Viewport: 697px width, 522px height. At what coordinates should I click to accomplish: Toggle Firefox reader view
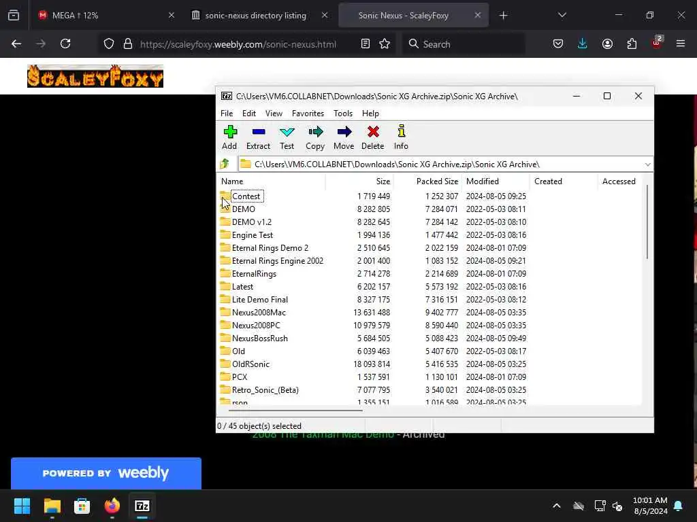[x=366, y=43]
